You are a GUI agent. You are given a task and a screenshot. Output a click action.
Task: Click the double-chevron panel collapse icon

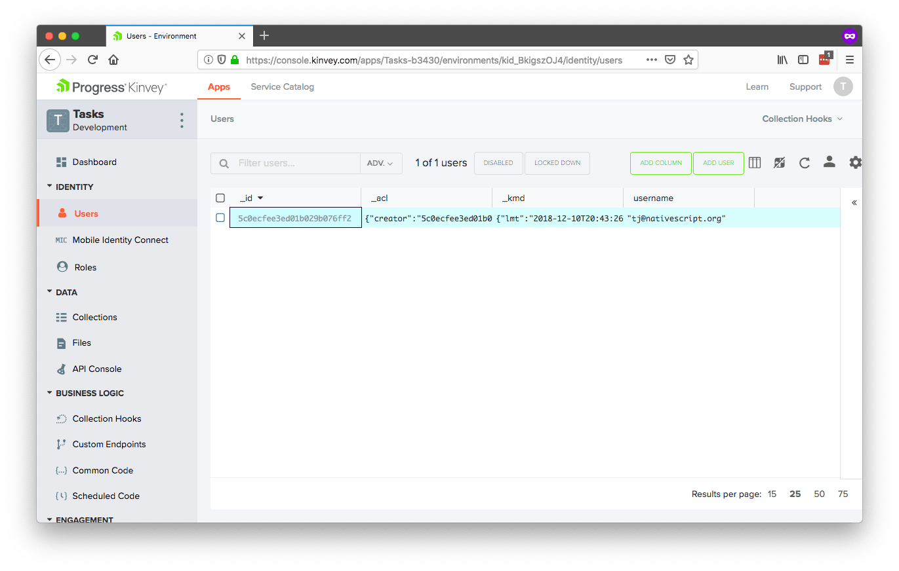pos(854,203)
